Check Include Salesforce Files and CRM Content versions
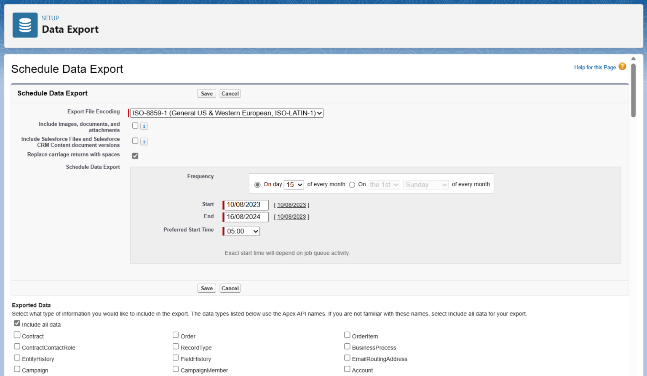Image resolution: width=647 pixels, height=376 pixels. click(135, 140)
